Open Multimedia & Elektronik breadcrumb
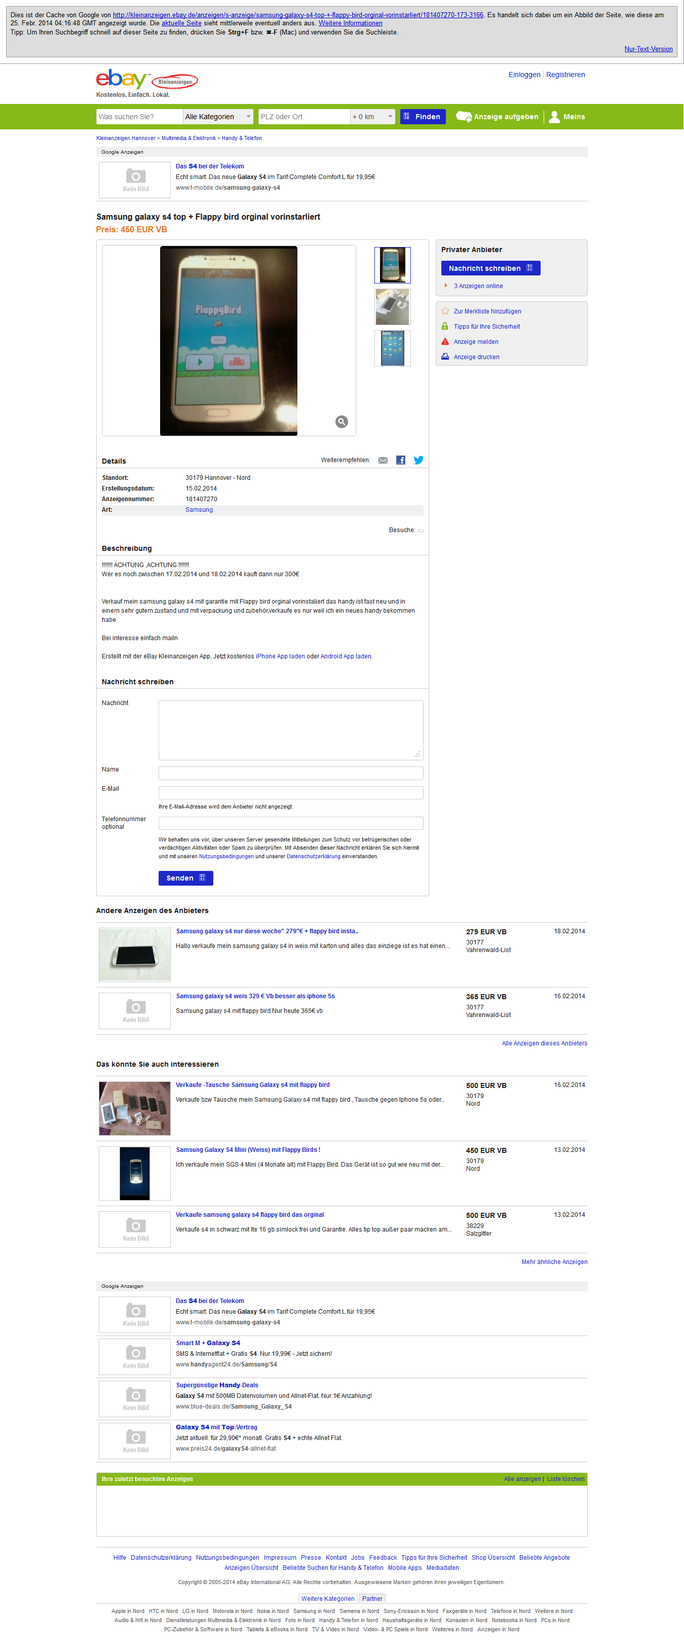The image size is (684, 1650). (188, 138)
